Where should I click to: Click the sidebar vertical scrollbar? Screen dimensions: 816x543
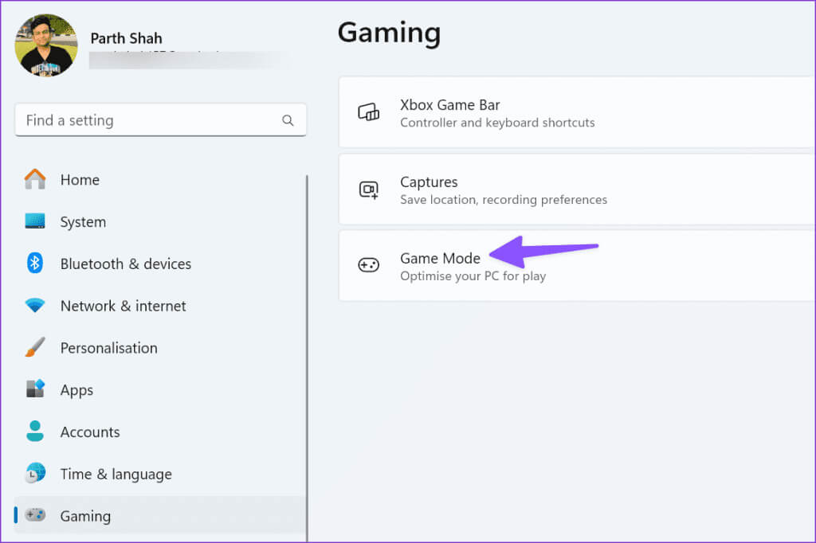point(307,358)
